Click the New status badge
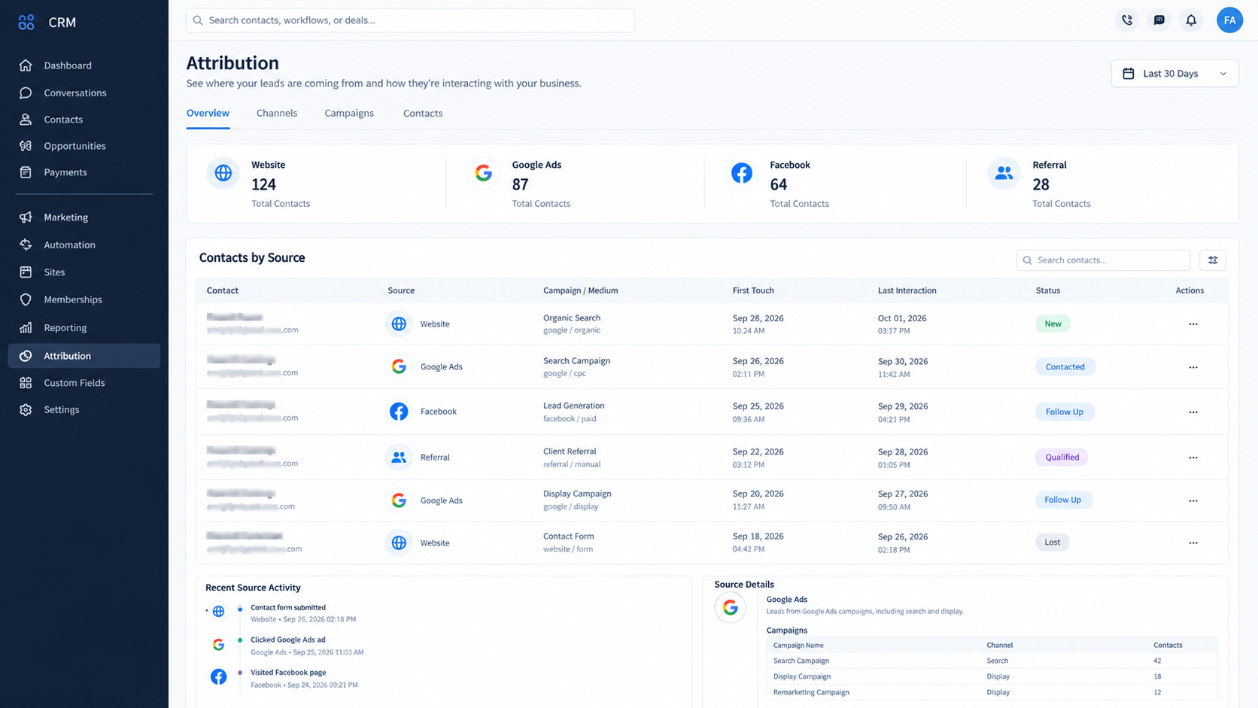The height and width of the screenshot is (708, 1258). pos(1053,324)
